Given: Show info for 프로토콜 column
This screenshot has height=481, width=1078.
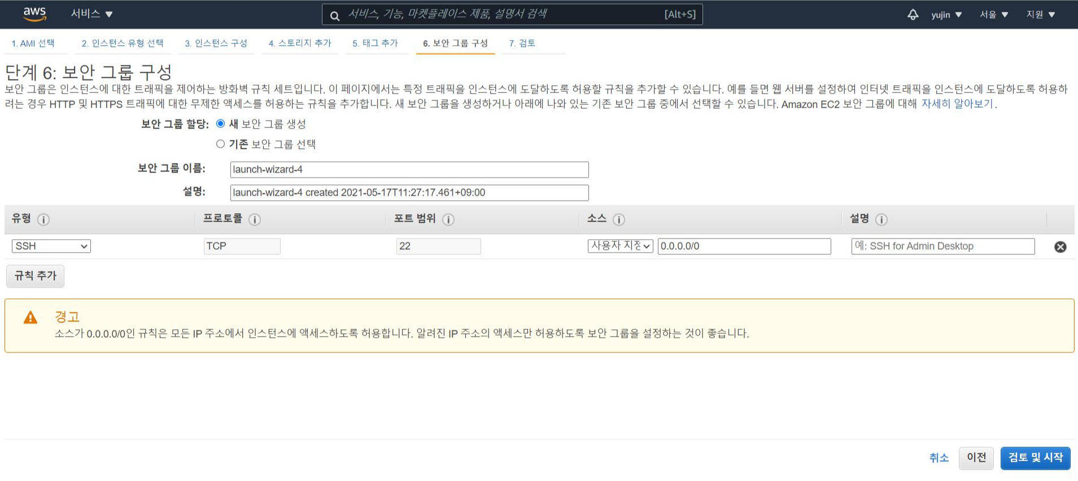Looking at the screenshot, I should (255, 219).
